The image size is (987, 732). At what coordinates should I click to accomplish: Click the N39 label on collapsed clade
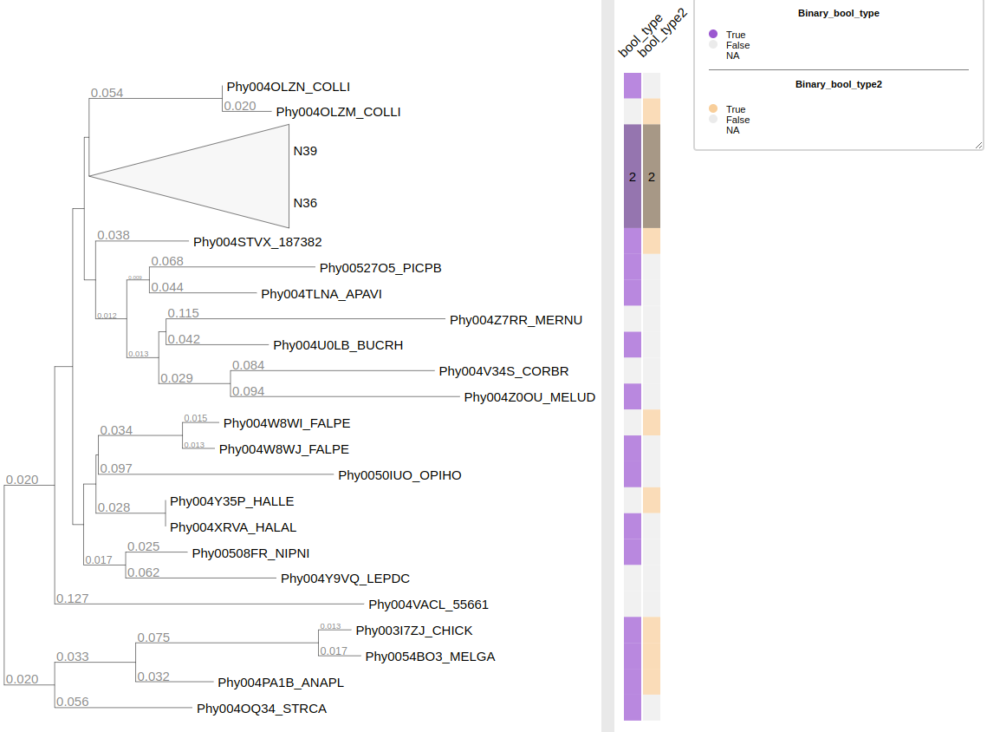coord(305,151)
